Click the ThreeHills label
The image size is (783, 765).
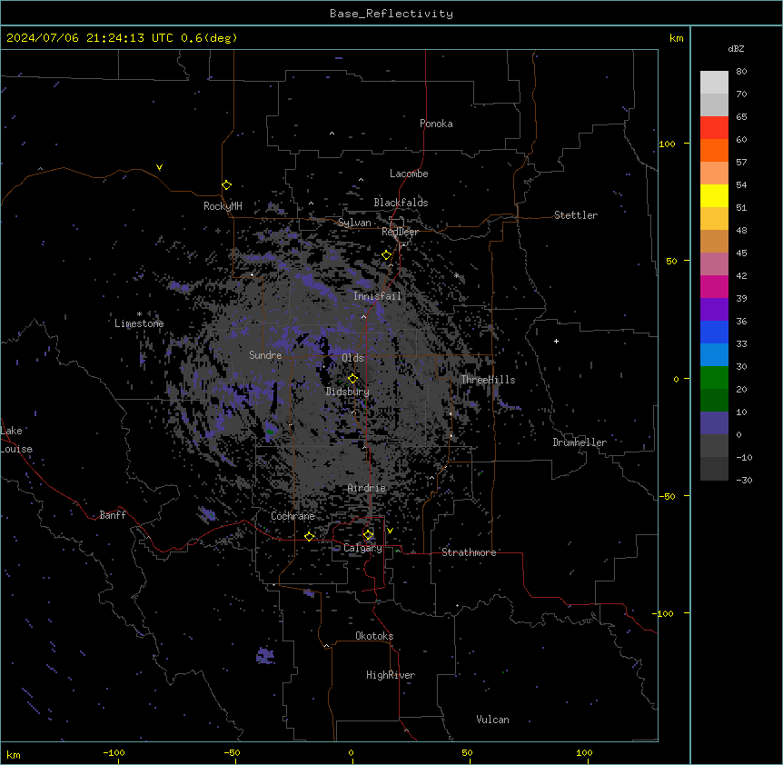pos(488,380)
